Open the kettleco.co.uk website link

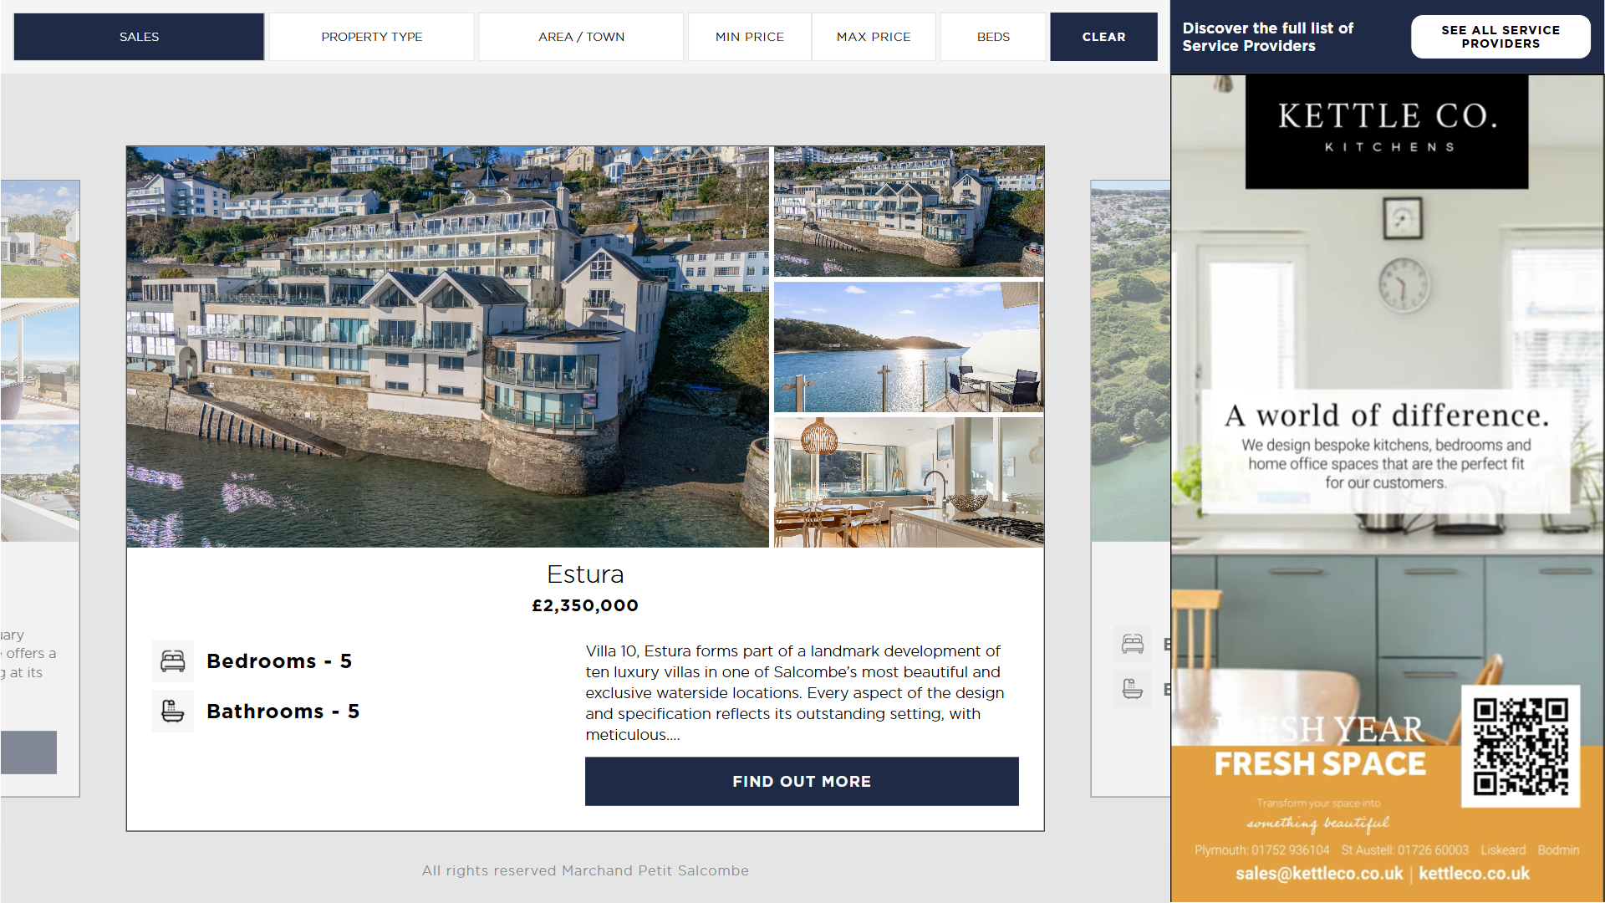tap(1474, 874)
